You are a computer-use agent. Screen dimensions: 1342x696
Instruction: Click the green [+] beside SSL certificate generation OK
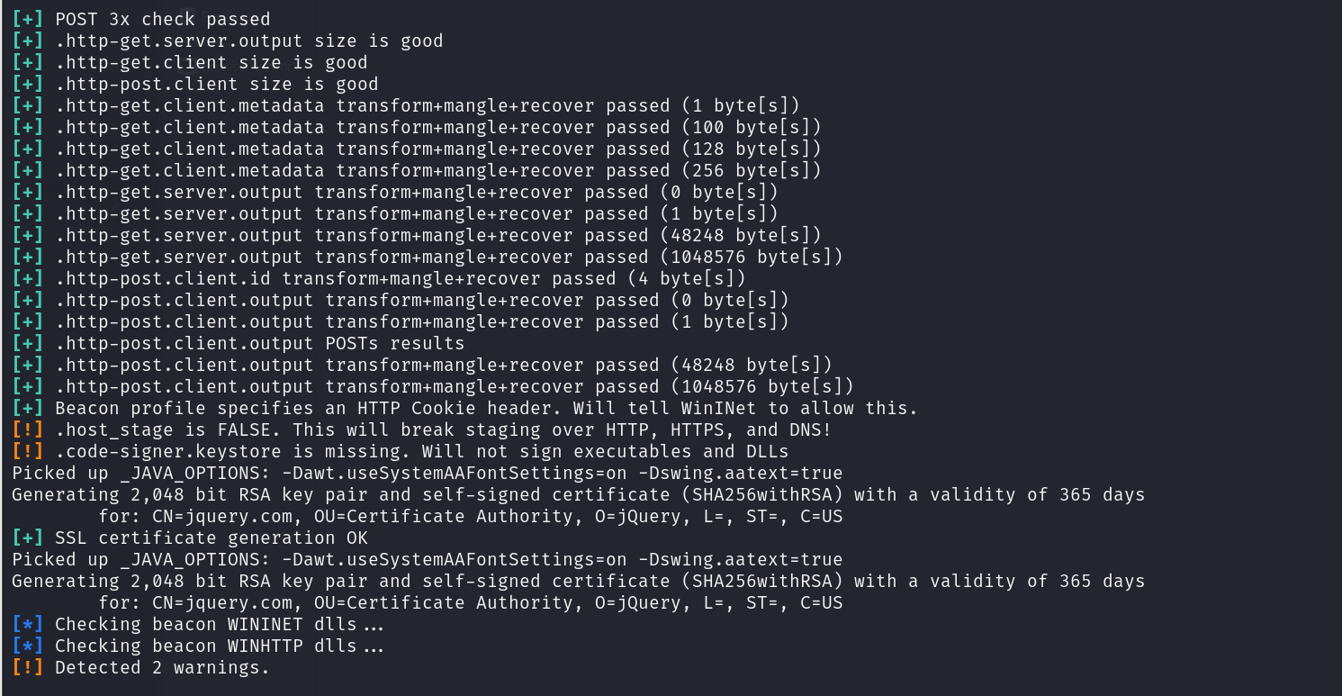click(28, 538)
